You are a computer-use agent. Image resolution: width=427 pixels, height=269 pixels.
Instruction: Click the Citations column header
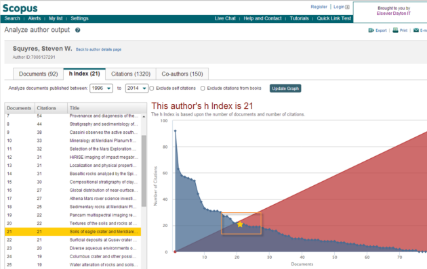(x=51, y=108)
